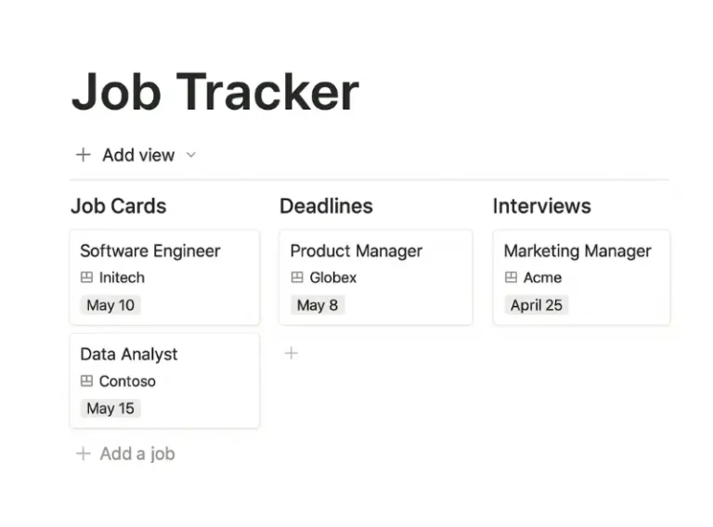Expand the Add view dropdown chevron
The height and width of the screenshot is (527, 713).
191,155
